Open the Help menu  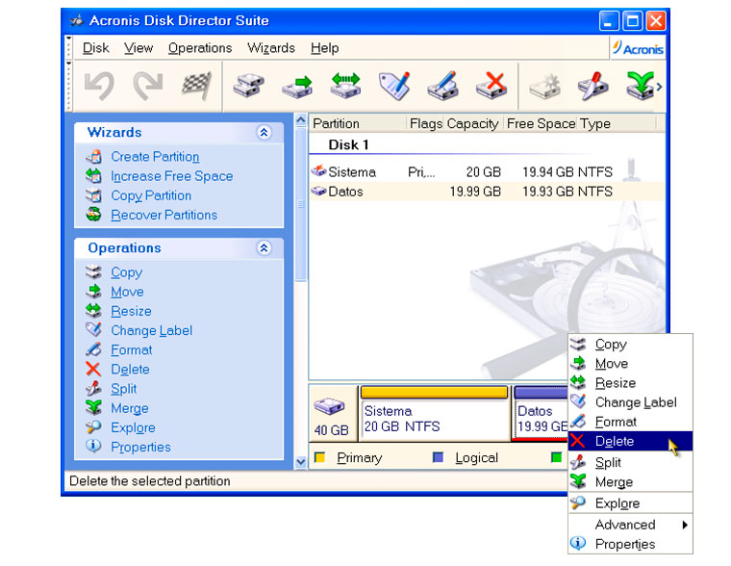click(x=324, y=48)
